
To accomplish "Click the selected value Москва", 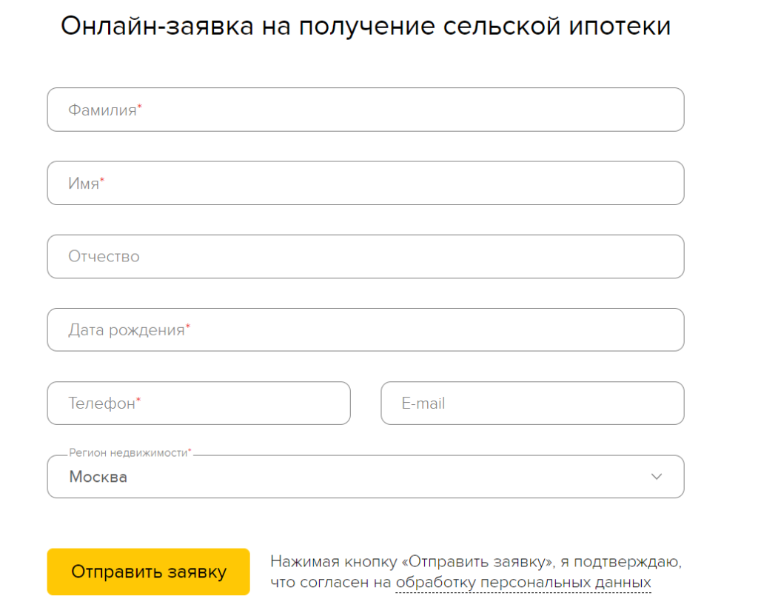I will [x=98, y=478].
